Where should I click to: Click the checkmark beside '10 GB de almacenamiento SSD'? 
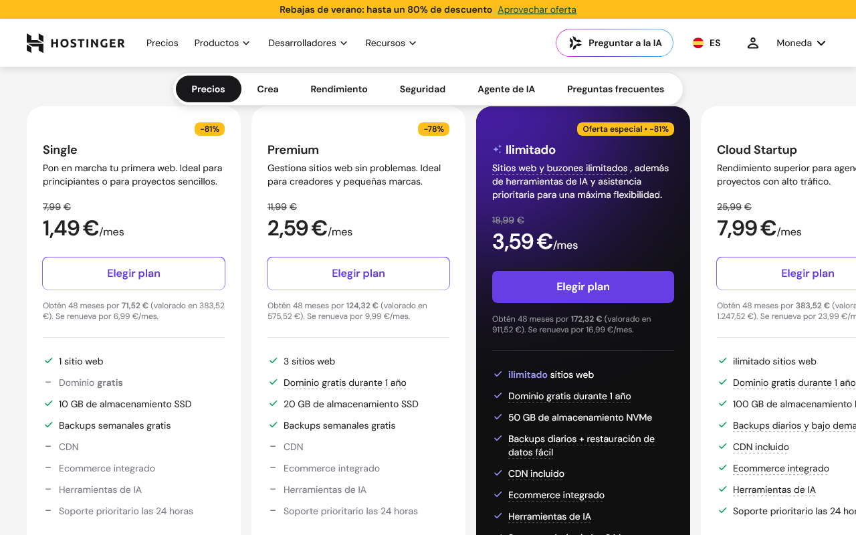[48, 404]
